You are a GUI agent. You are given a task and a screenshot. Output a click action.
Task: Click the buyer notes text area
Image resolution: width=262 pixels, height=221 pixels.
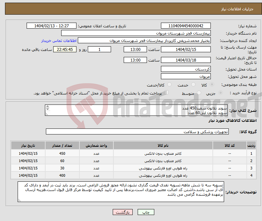tap(121, 192)
